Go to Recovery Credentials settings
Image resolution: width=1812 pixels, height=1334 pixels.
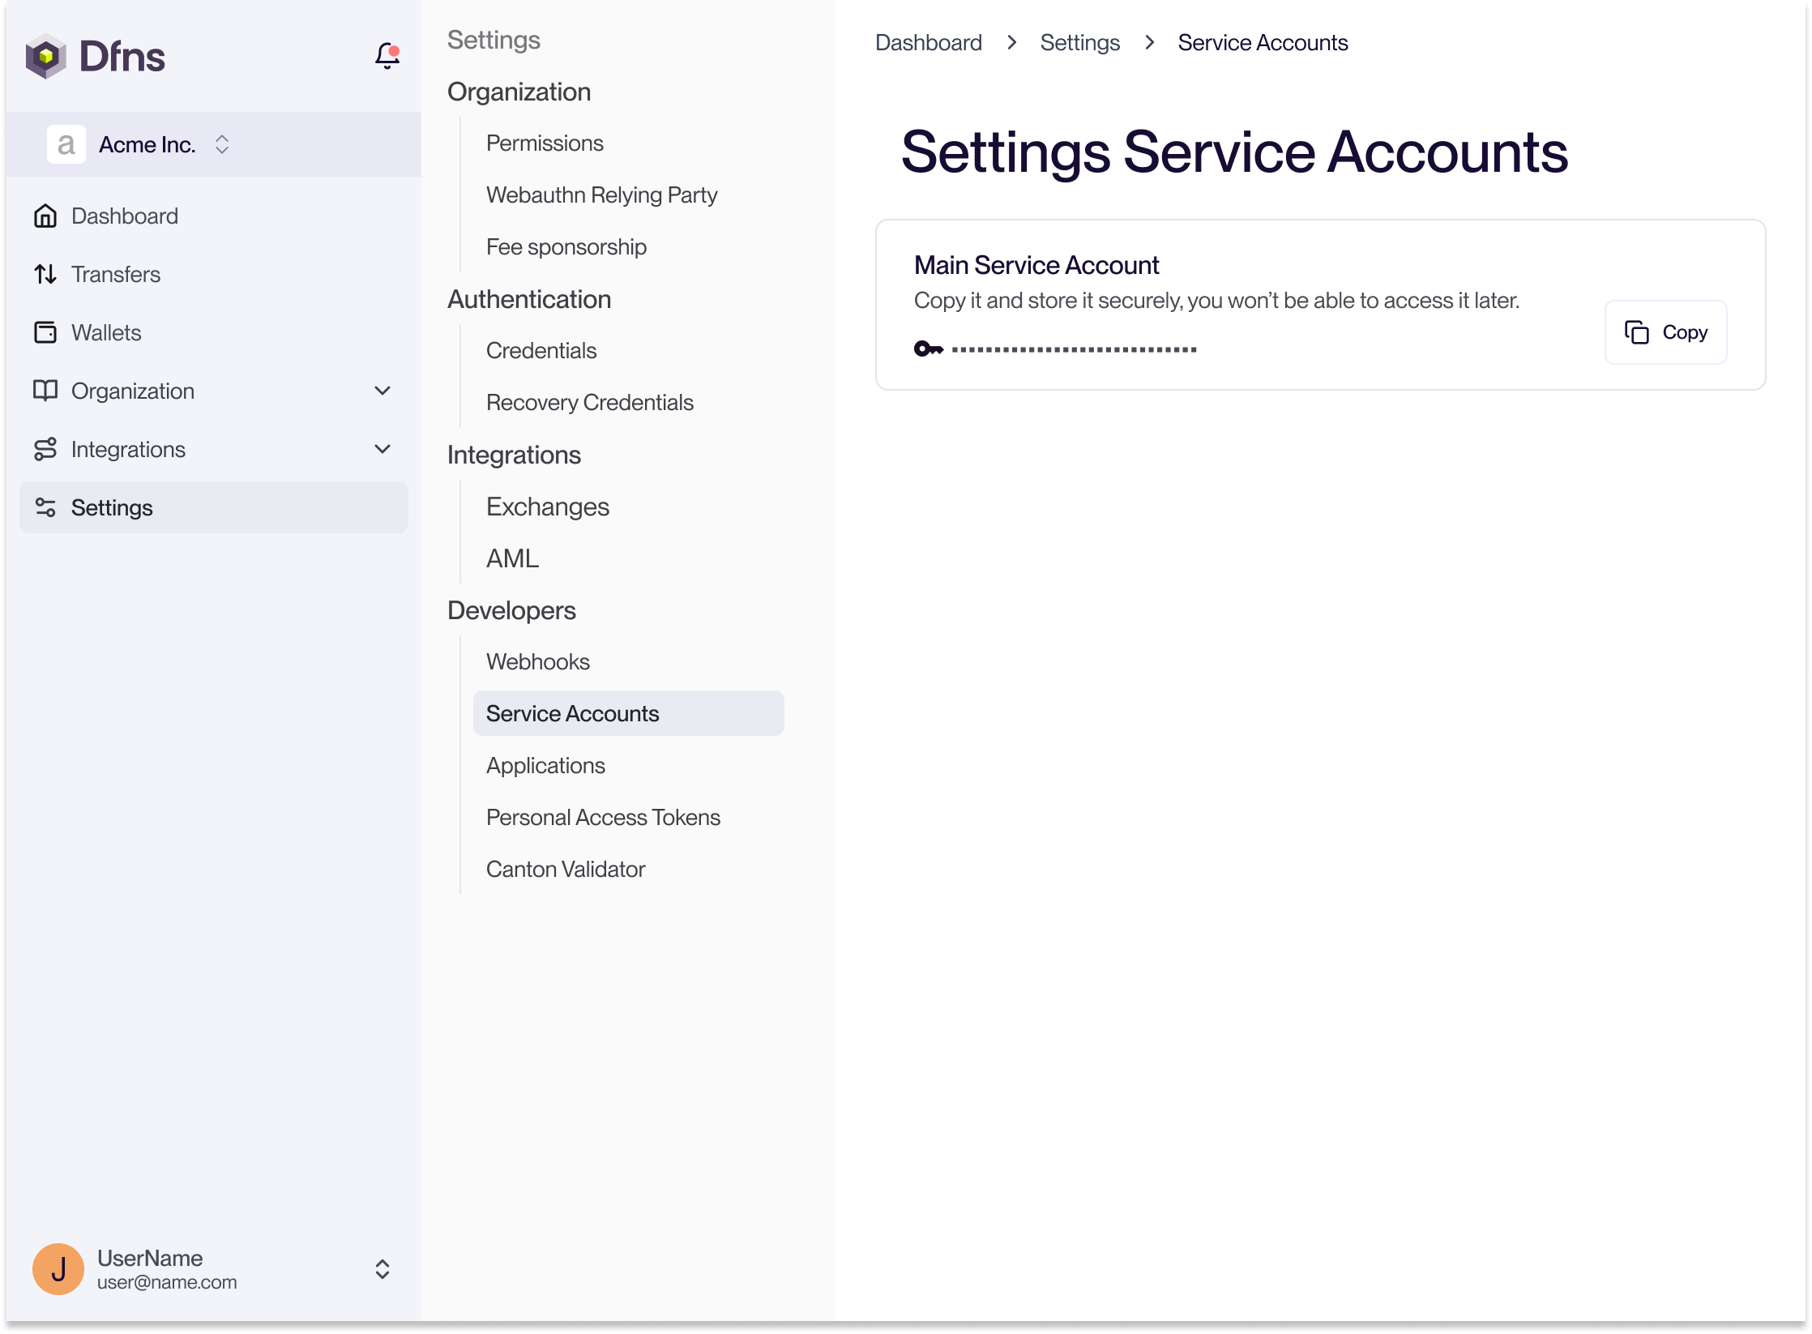pyautogui.click(x=589, y=403)
